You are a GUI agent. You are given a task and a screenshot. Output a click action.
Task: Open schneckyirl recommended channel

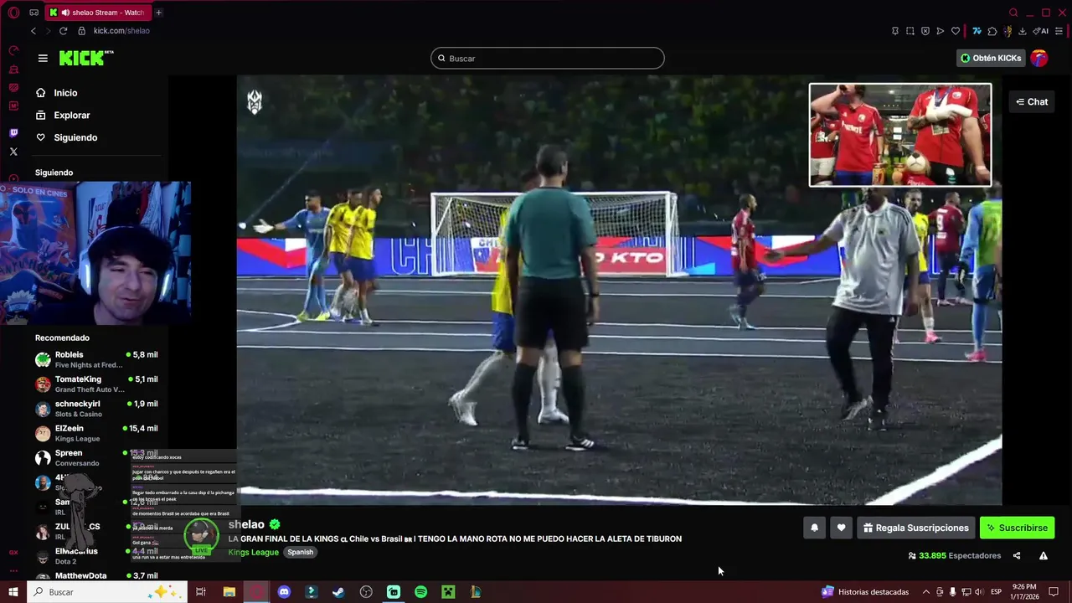point(96,409)
